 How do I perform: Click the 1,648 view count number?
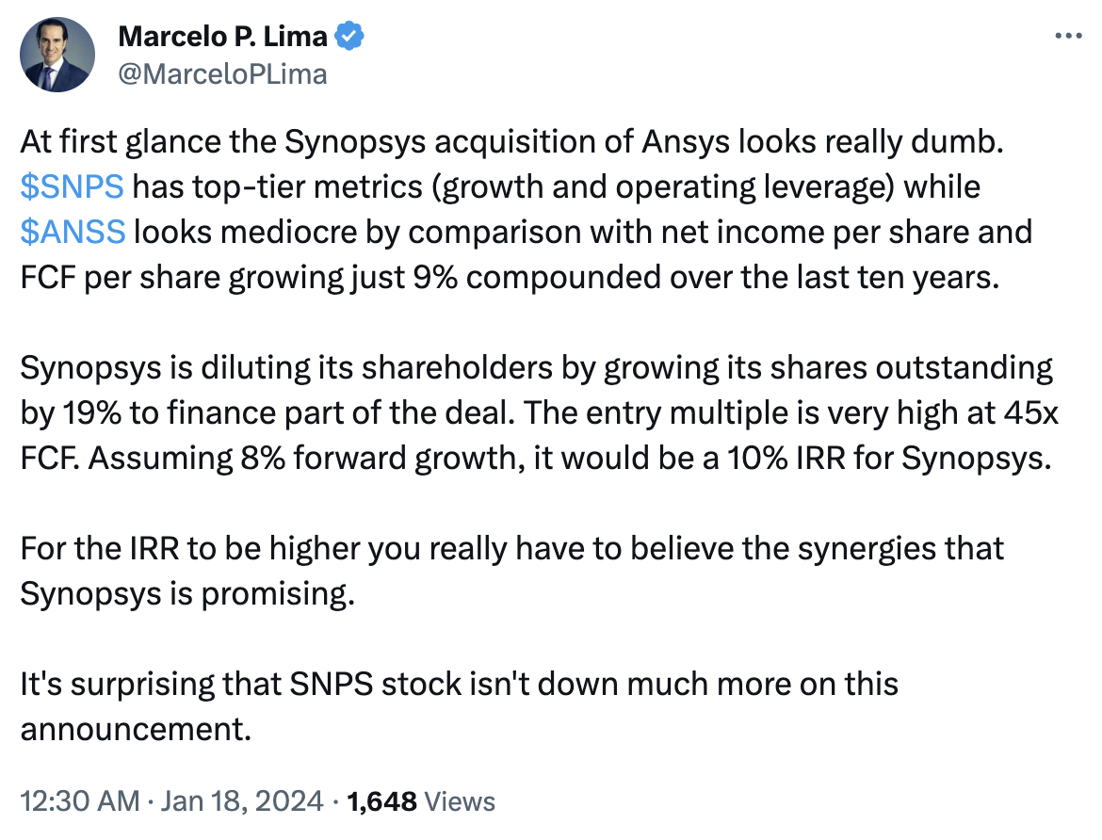(382, 801)
